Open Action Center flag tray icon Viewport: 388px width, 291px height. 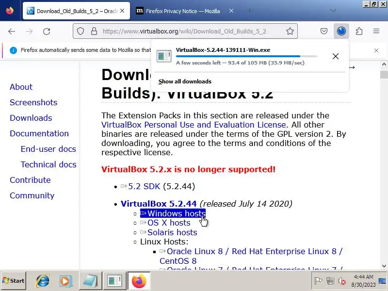(x=318, y=281)
